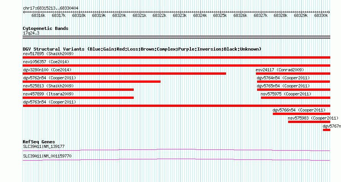
Task: Click the 68329k ruler tick label
Action: click(x=300, y=15)
